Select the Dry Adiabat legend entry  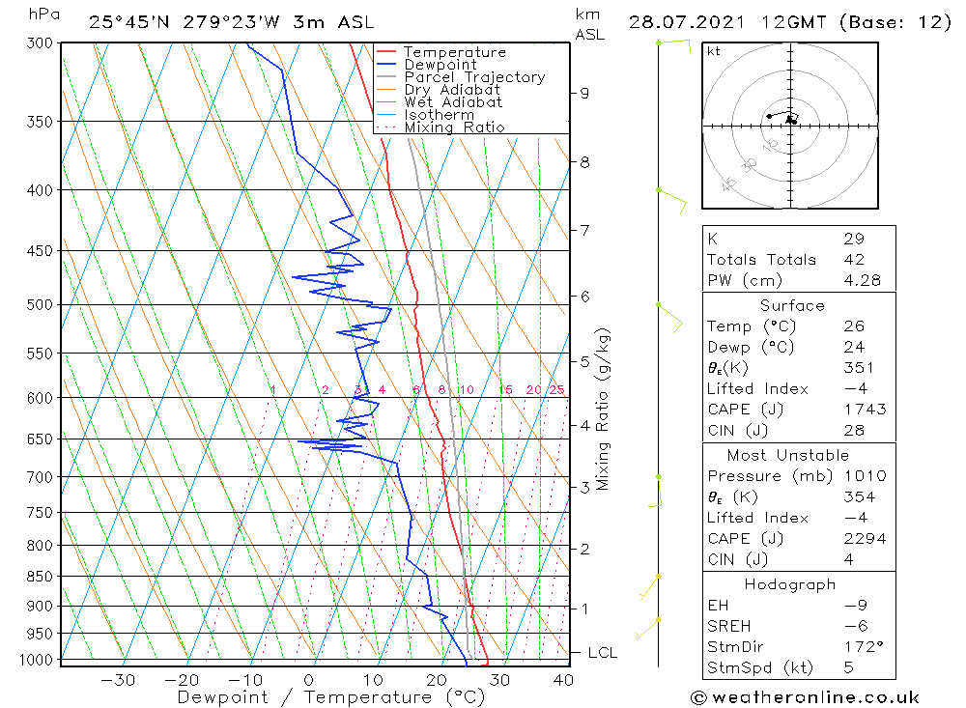coord(452,90)
